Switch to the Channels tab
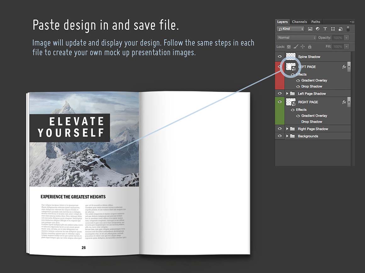365x273 pixels. (x=299, y=22)
